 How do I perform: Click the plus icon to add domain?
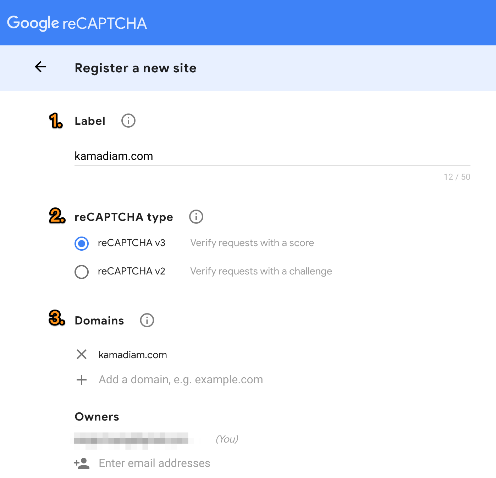coord(82,380)
